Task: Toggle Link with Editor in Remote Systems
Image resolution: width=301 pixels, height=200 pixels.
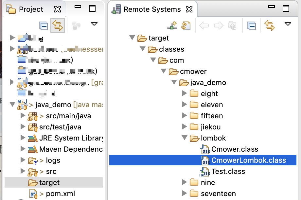Action: [270, 26]
